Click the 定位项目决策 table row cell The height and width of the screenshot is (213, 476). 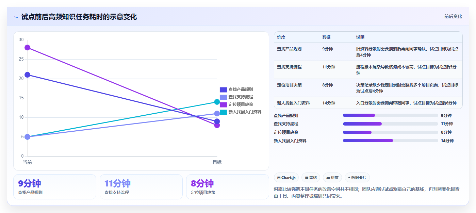pyautogui.click(x=297, y=88)
